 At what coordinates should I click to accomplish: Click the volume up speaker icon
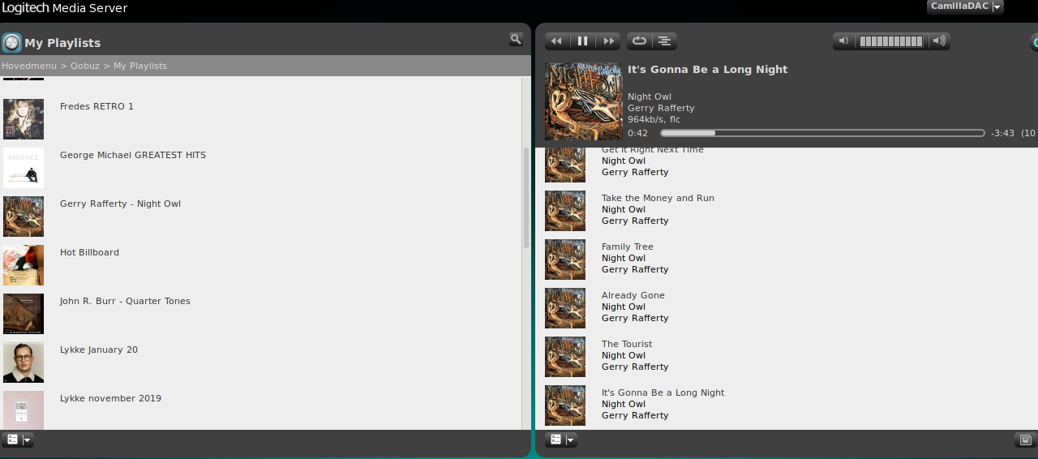(939, 41)
